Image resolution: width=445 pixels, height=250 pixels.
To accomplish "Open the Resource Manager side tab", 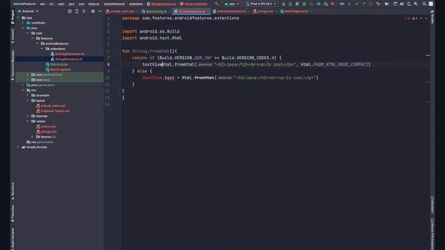I will [13, 65].
